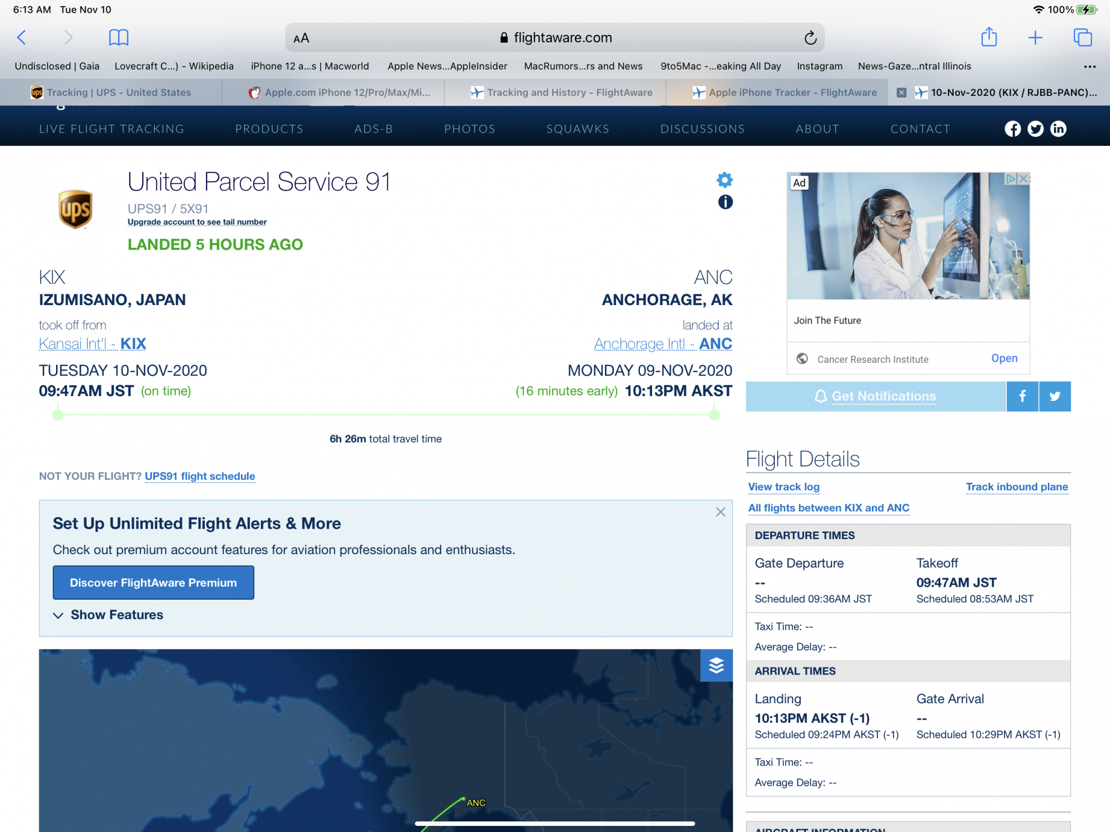
Task: Click the UPS airline logo
Action: pos(75,209)
